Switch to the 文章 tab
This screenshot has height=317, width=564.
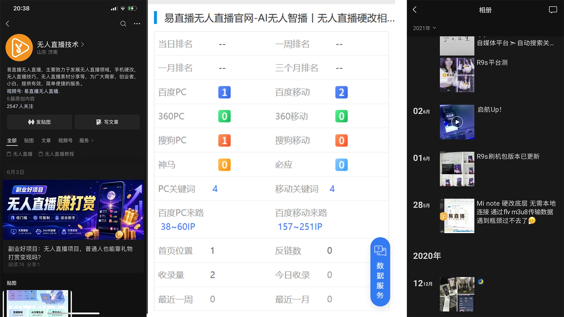point(46,141)
